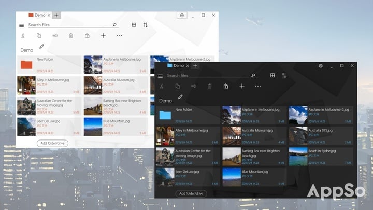The image size is (373, 210).
Task: Toggle grid view layout in the dark window
Action: 272,76
